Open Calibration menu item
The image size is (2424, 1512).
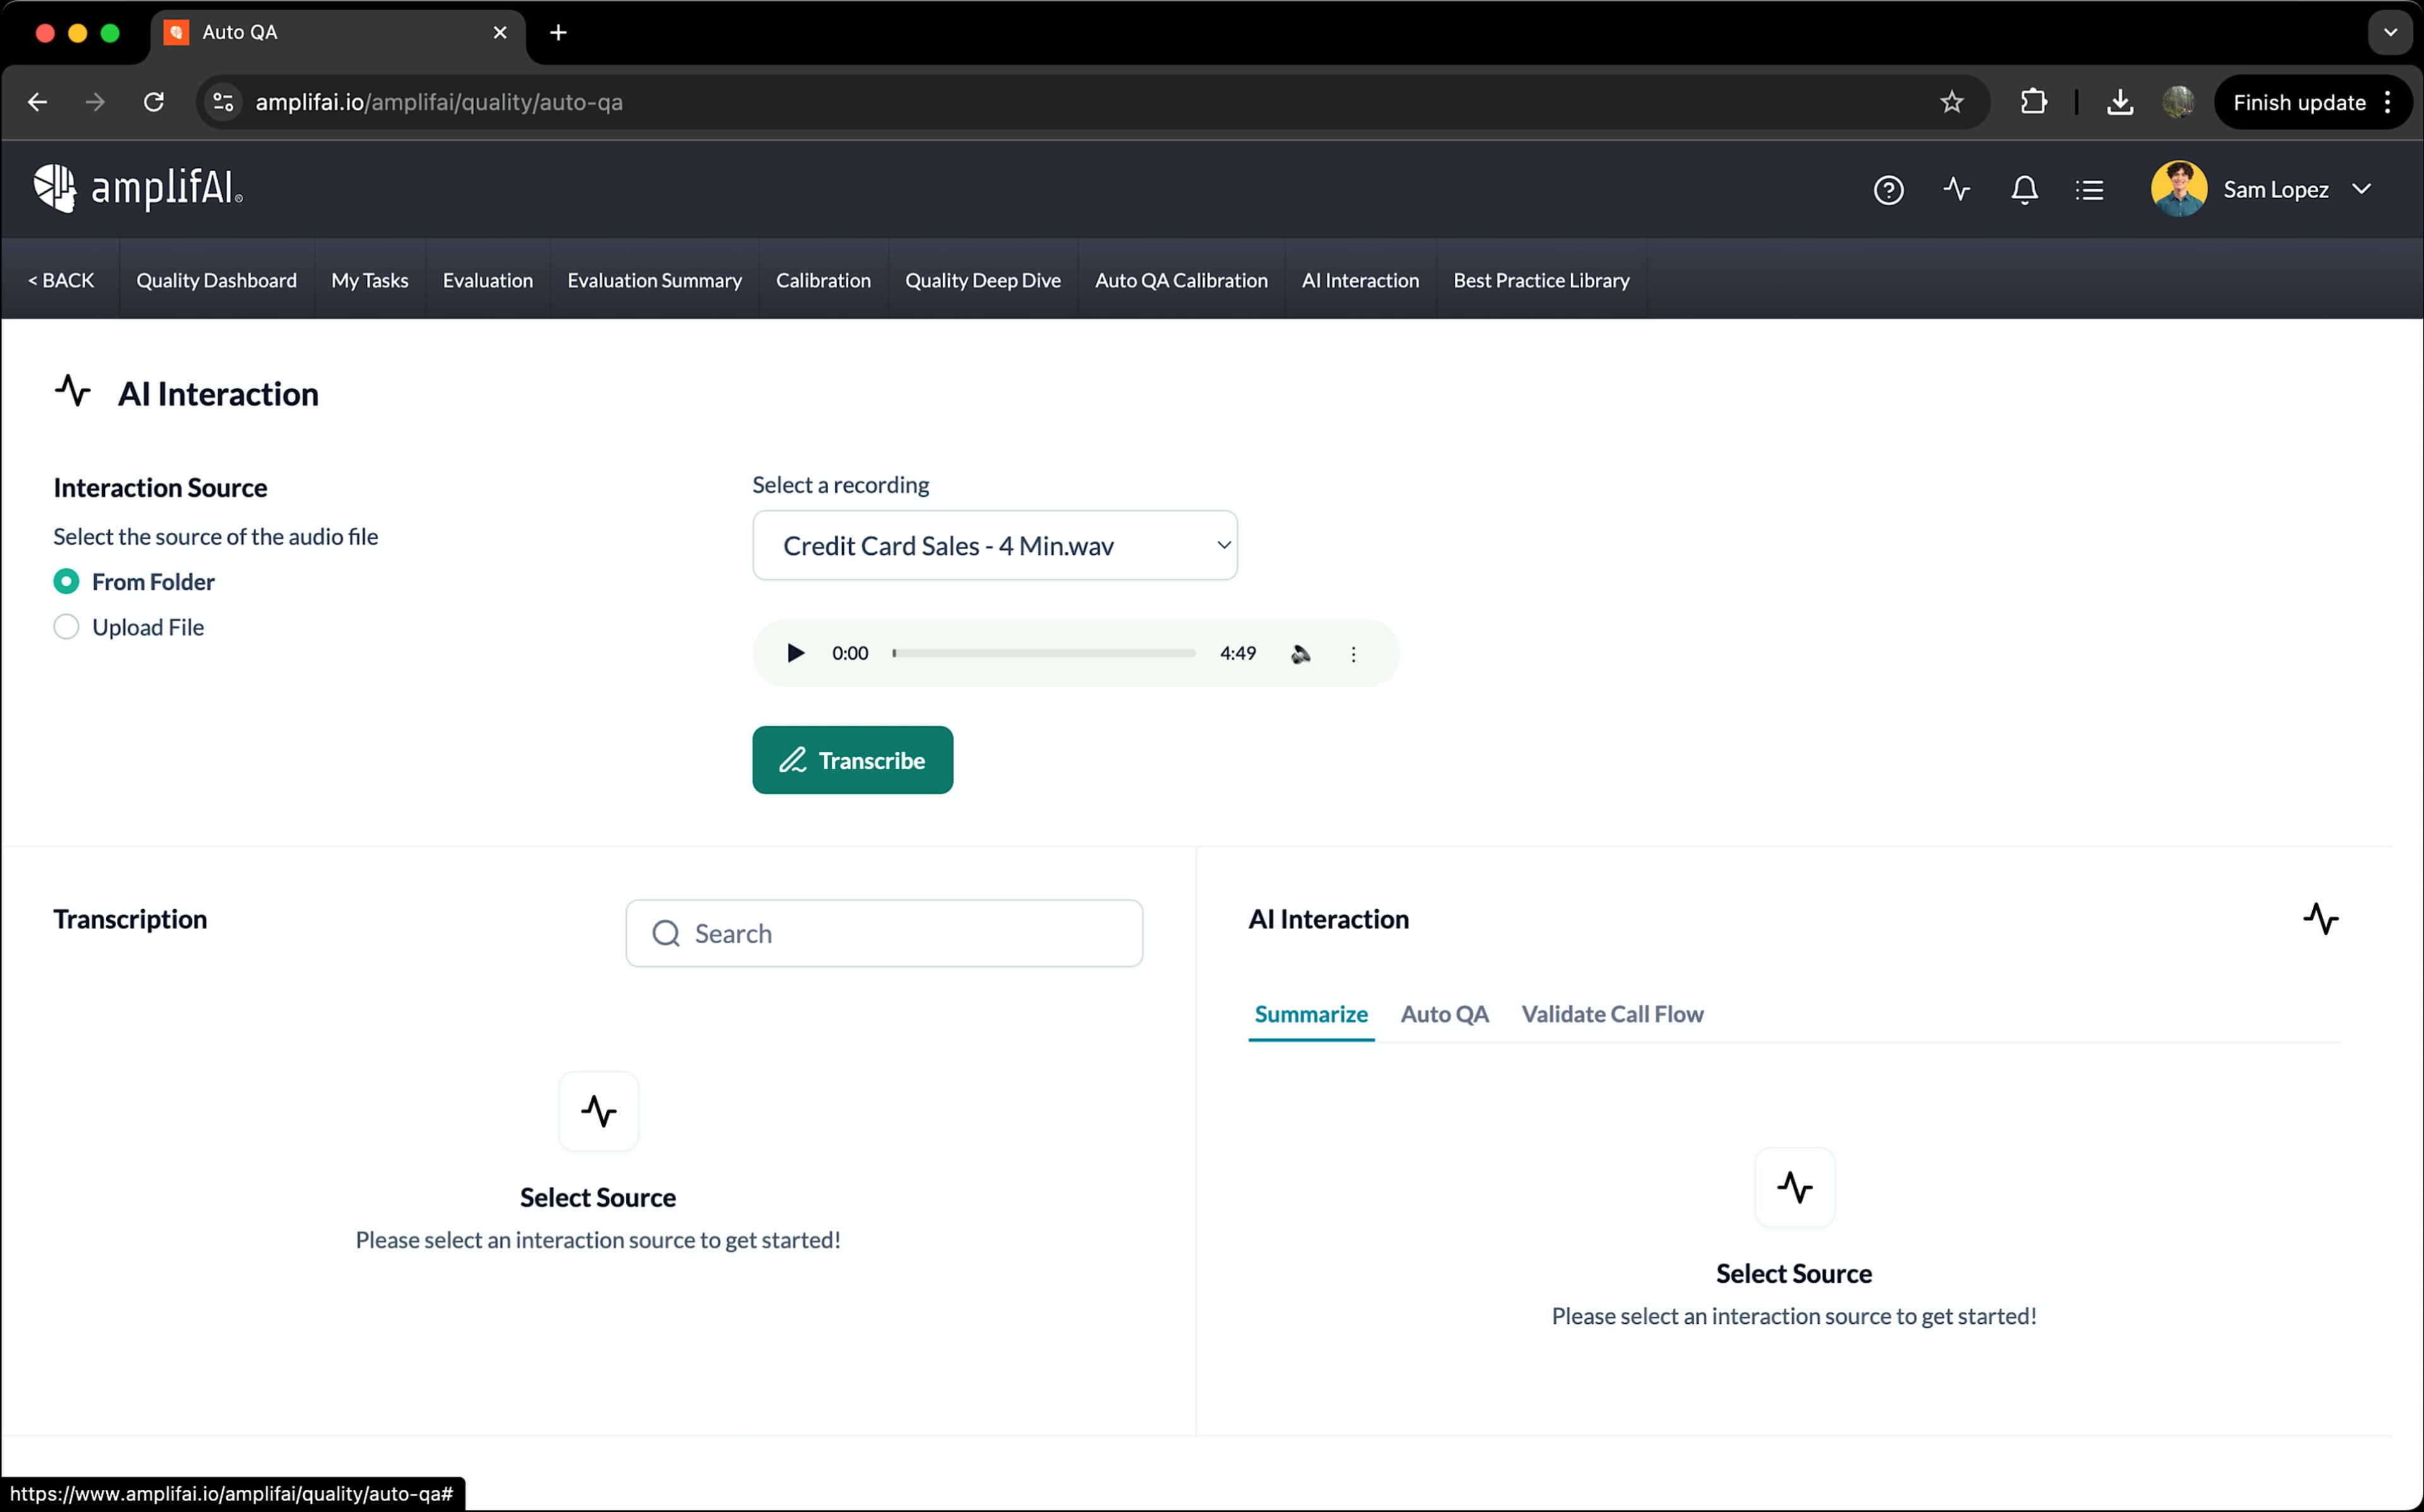(x=824, y=280)
